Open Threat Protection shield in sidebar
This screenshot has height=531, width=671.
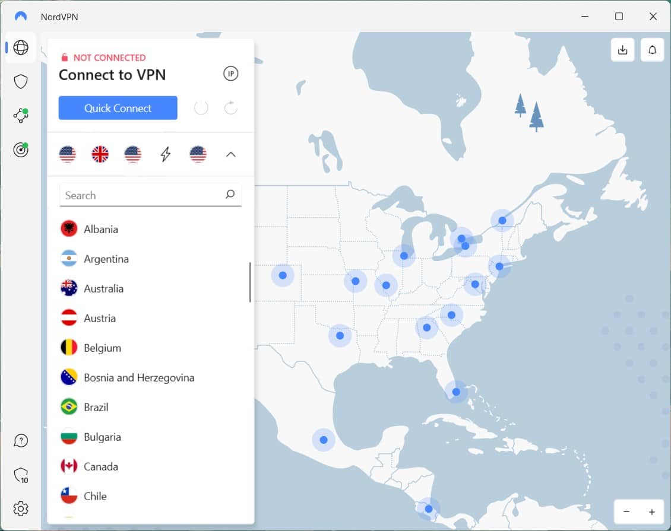click(21, 82)
